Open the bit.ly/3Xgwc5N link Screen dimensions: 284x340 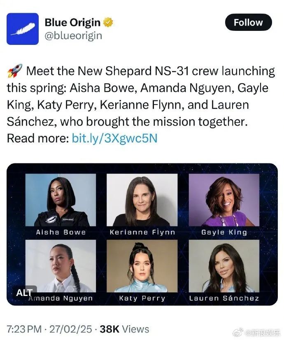114,138
